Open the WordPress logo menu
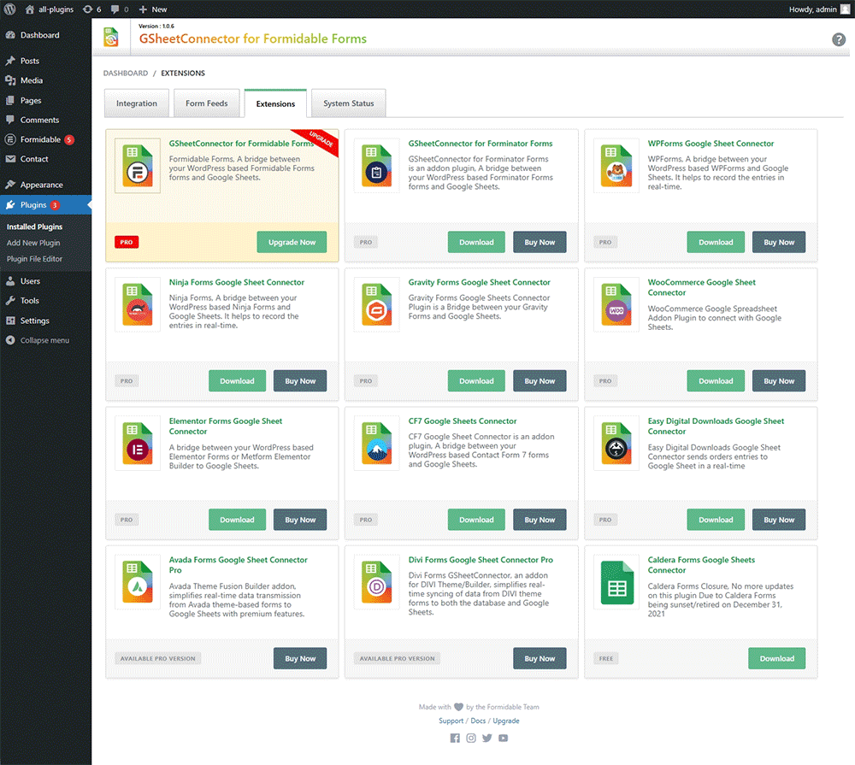 [9, 9]
